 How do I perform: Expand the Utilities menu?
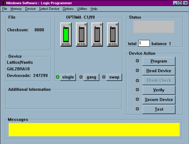[x=82, y=9]
